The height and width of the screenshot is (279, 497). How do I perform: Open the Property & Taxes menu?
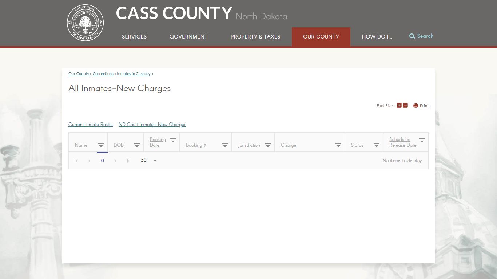[x=255, y=37]
